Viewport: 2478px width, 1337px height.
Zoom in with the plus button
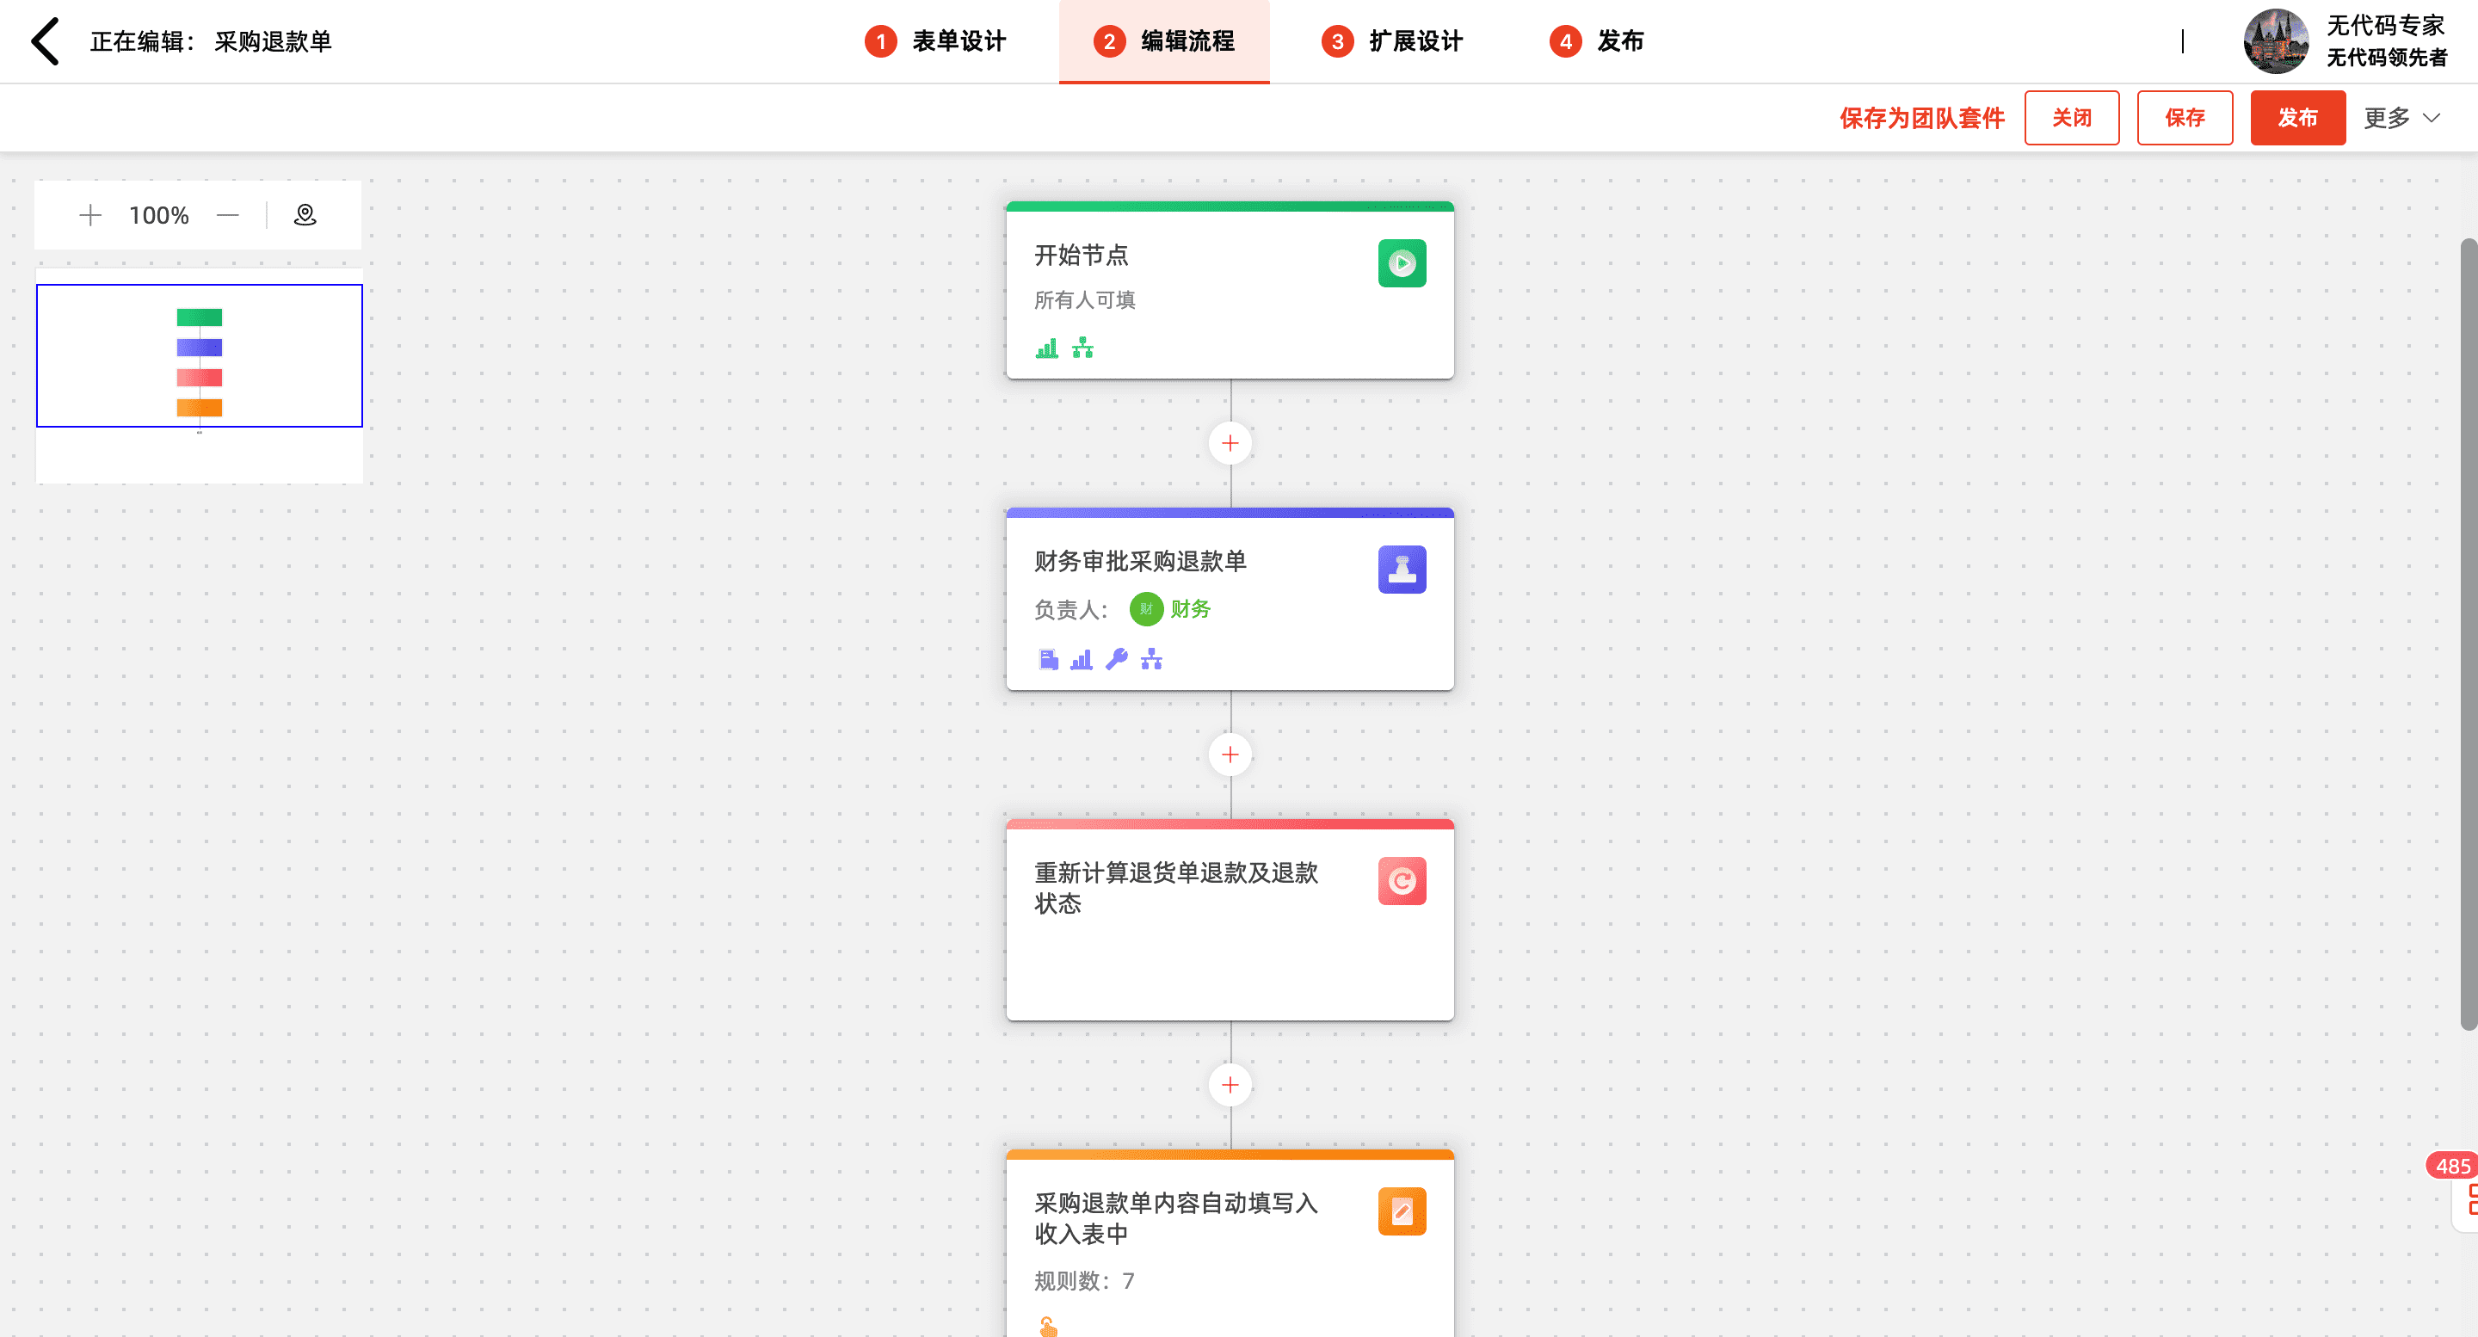pyautogui.click(x=90, y=215)
